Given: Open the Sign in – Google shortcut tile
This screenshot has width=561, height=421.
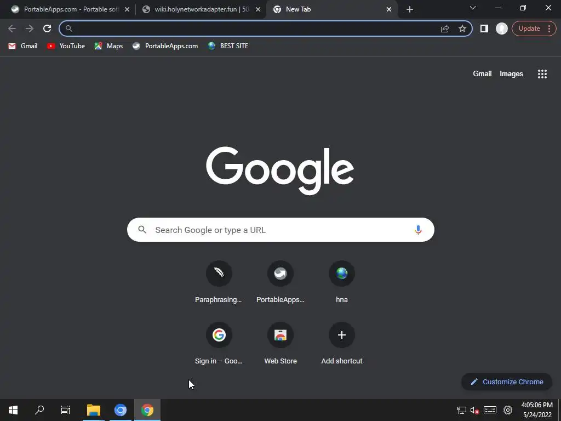Looking at the screenshot, I should (219, 344).
